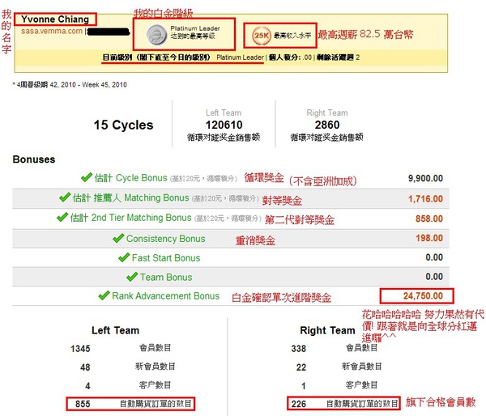Image resolution: width=486 pixels, height=416 pixels.
Task: Click the Right Team volume 2860
Action: [x=327, y=125]
